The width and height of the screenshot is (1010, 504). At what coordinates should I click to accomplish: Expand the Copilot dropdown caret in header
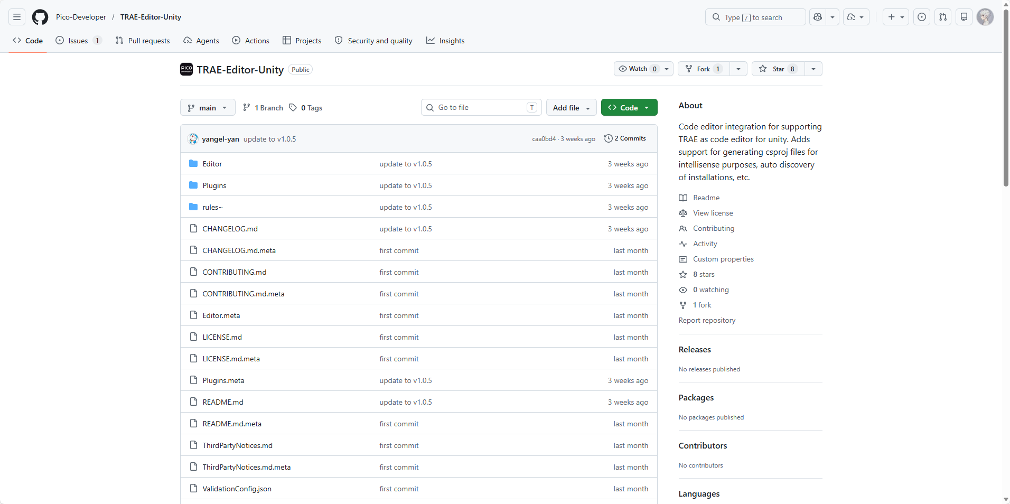[833, 17]
